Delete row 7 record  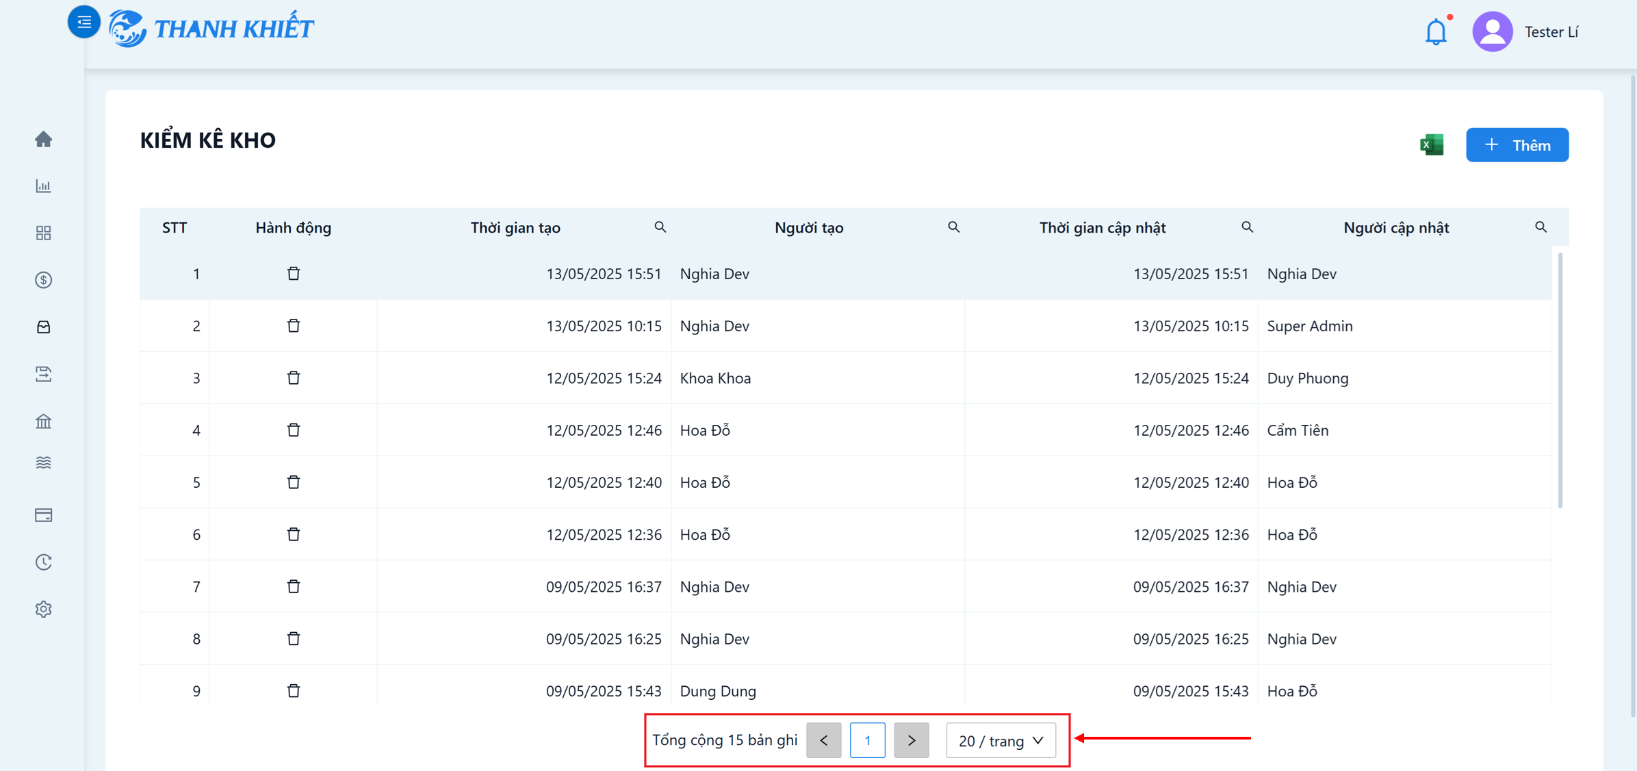click(294, 586)
